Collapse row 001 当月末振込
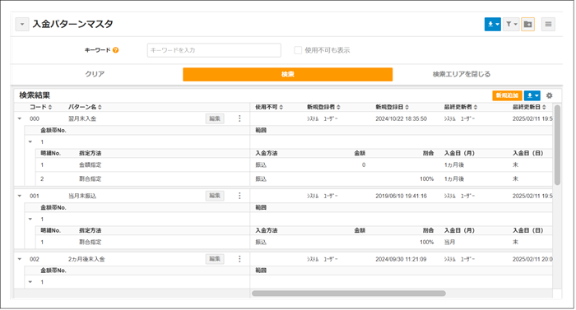This screenshot has width=576, height=310. pyautogui.click(x=20, y=196)
